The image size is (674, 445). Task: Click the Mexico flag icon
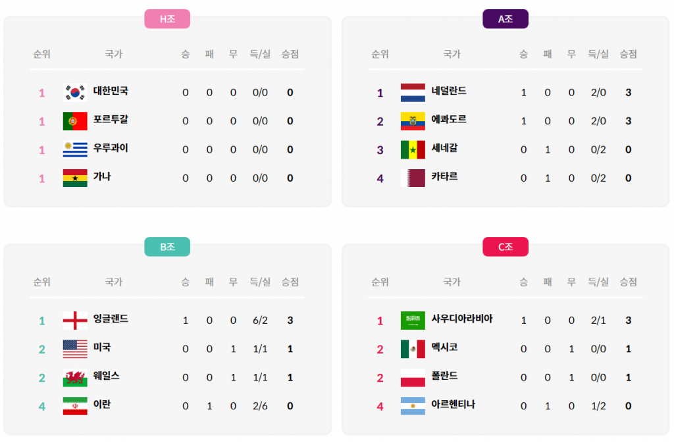[413, 349]
